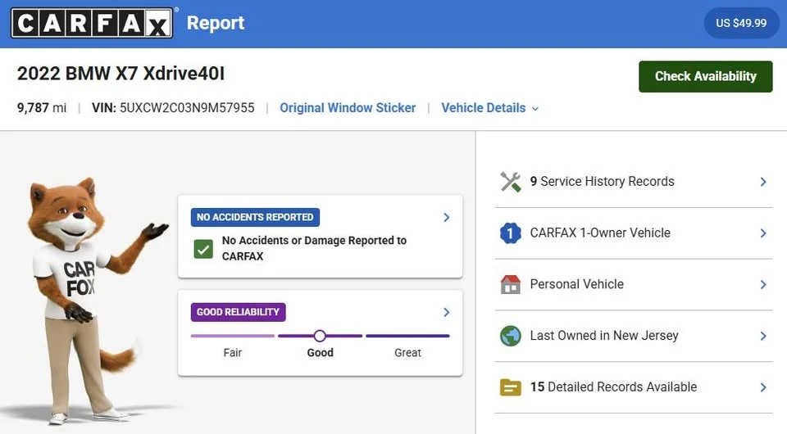
Task: Expand the Vehicle Details dropdown
Action: [x=490, y=108]
